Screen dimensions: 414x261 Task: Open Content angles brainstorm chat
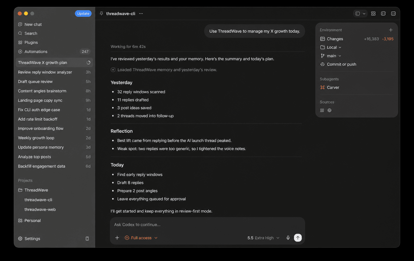(54, 91)
